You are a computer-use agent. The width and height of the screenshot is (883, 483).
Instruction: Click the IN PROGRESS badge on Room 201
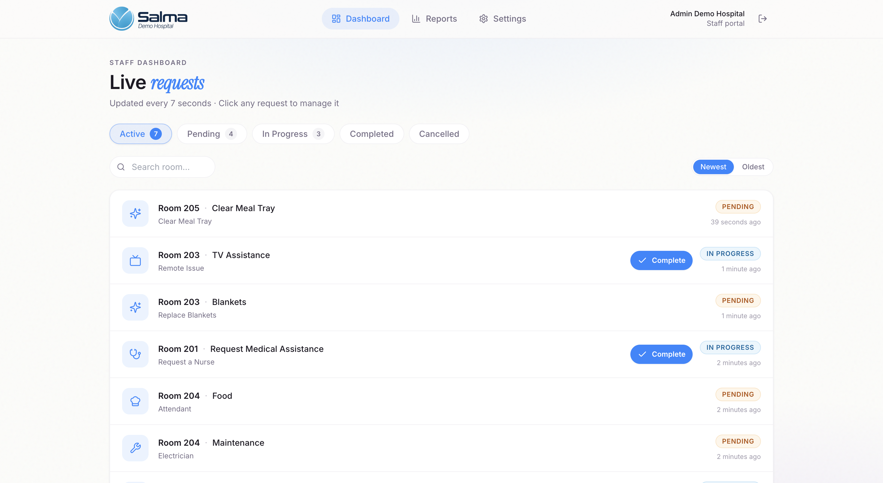pyautogui.click(x=730, y=348)
